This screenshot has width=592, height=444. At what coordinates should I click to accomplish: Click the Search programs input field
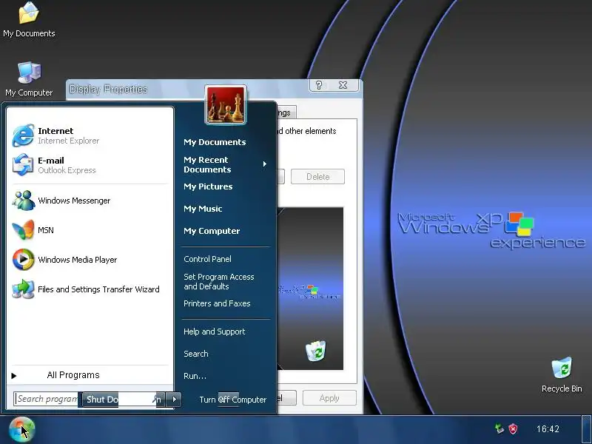pyautogui.click(x=46, y=399)
